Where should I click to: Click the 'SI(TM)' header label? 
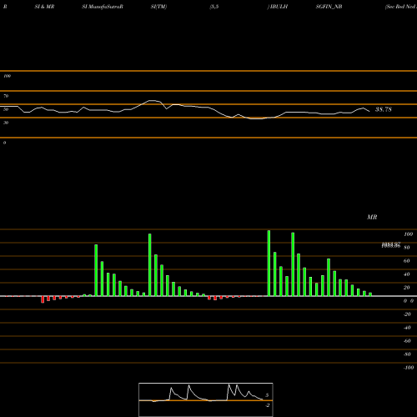click(158, 7)
